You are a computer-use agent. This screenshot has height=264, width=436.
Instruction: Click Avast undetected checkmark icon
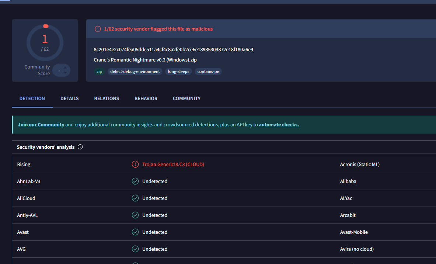point(135,232)
